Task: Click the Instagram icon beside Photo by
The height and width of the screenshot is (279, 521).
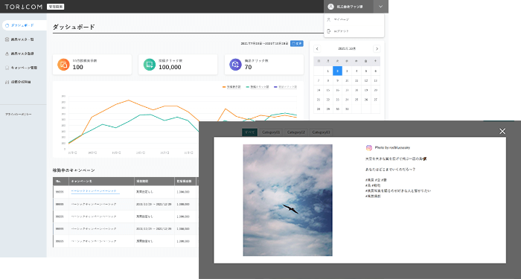Action: pyautogui.click(x=369, y=148)
